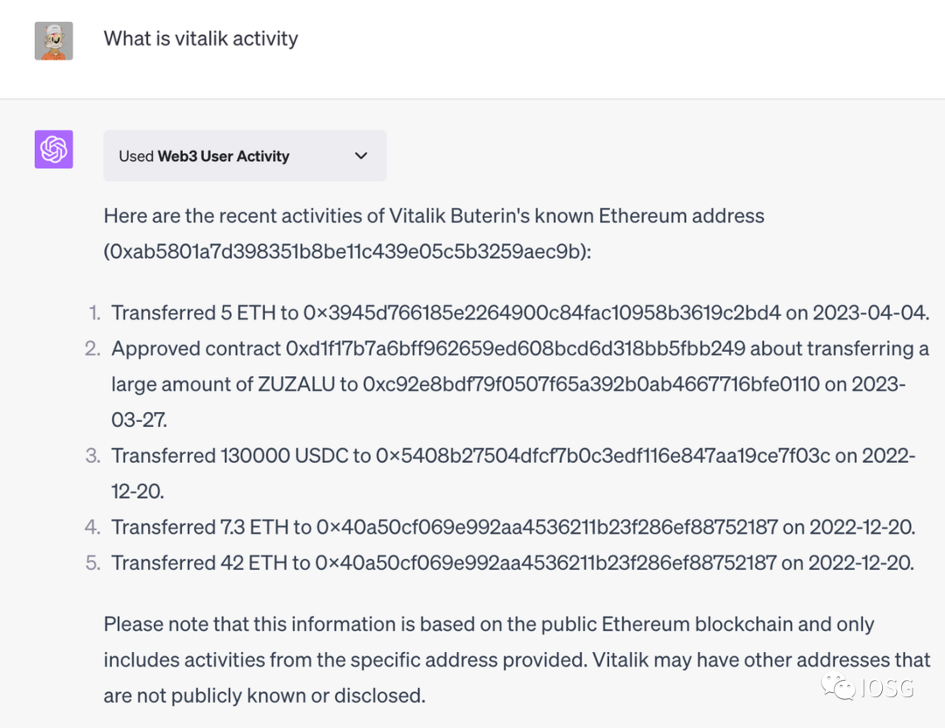Click the "Here are the recent activities" line
The width and height of the screenshot is (945, 728).
(x=433, y=216)
